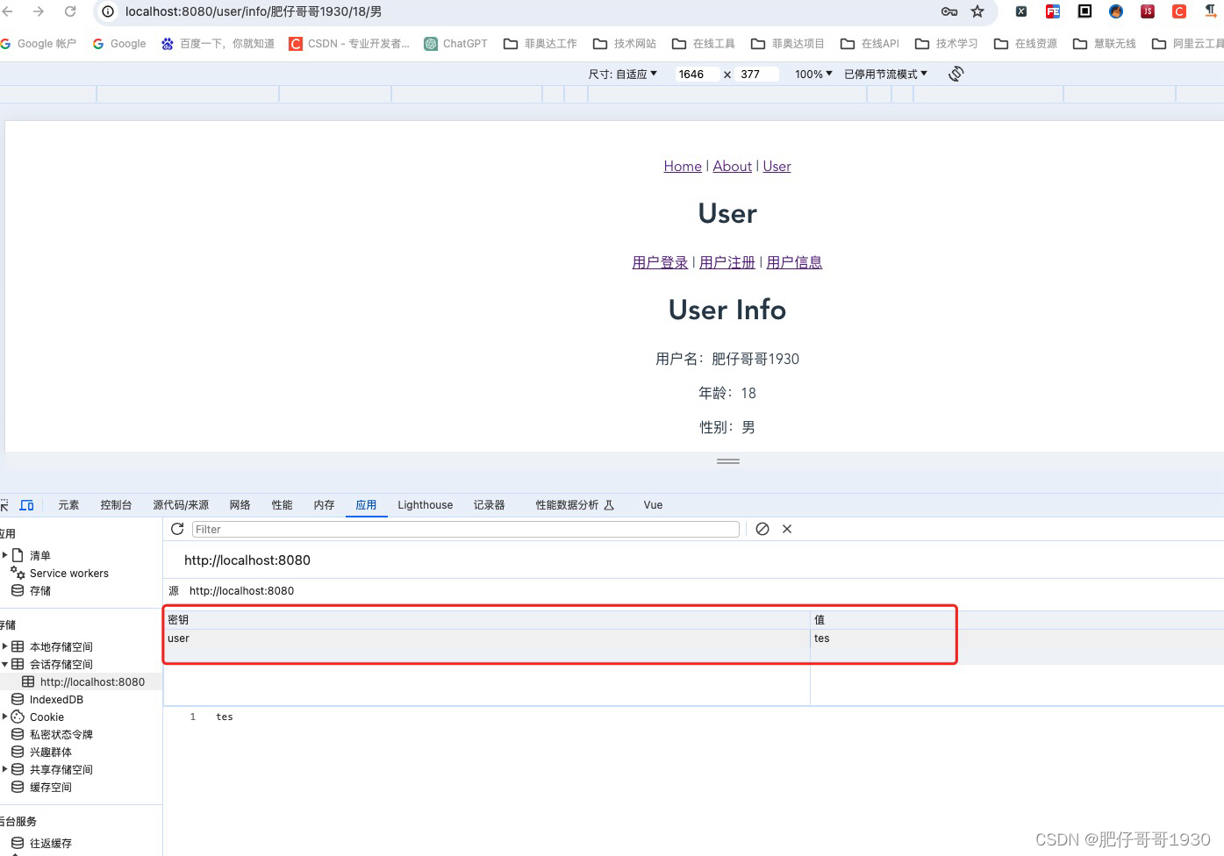Click the browser reload button
This screenshot has width=1224, height=856.
pos(70,11)
